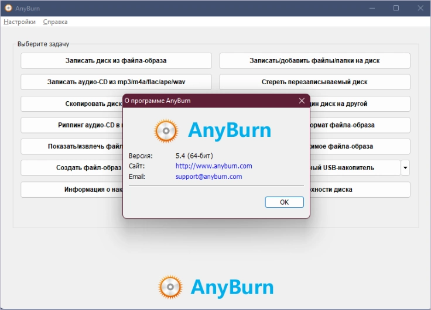The height and width of the screenshot is (310, 431).
Task: Close the AnyBurn main window
Action: 420,8
